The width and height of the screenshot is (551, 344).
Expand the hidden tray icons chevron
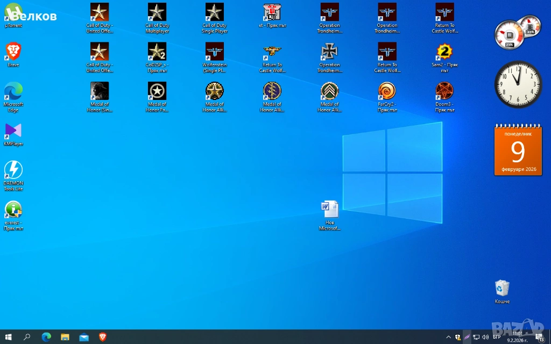click(449, 337)
